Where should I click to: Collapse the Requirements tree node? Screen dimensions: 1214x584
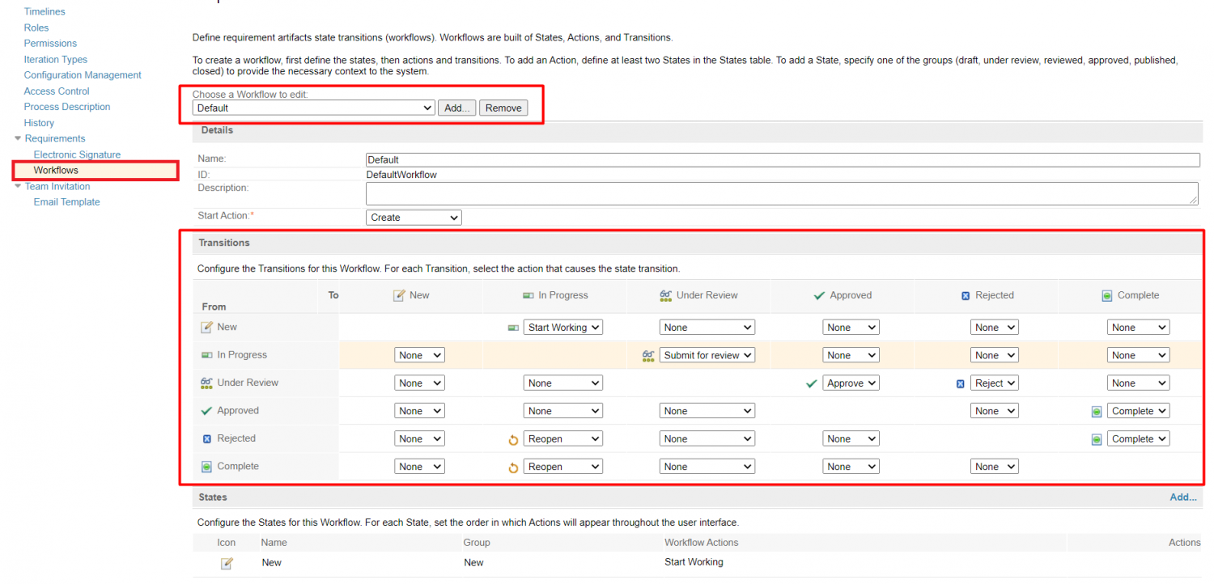coord(17,138)
